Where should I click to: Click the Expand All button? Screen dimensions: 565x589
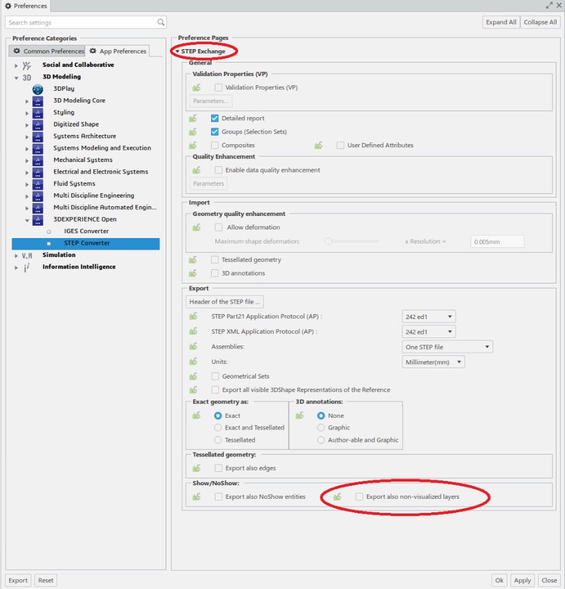point(501,22)
